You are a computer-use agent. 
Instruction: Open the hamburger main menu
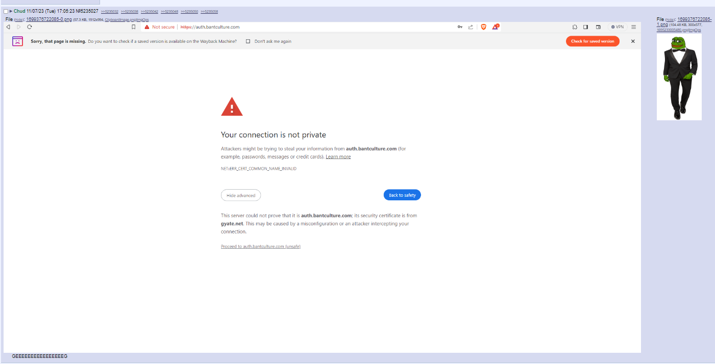click(633, 27)
